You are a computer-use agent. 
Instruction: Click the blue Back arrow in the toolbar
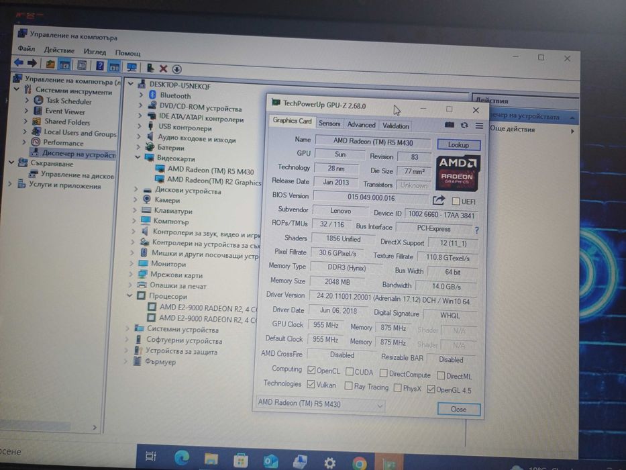pyautogui.click(x=18, y=62)
